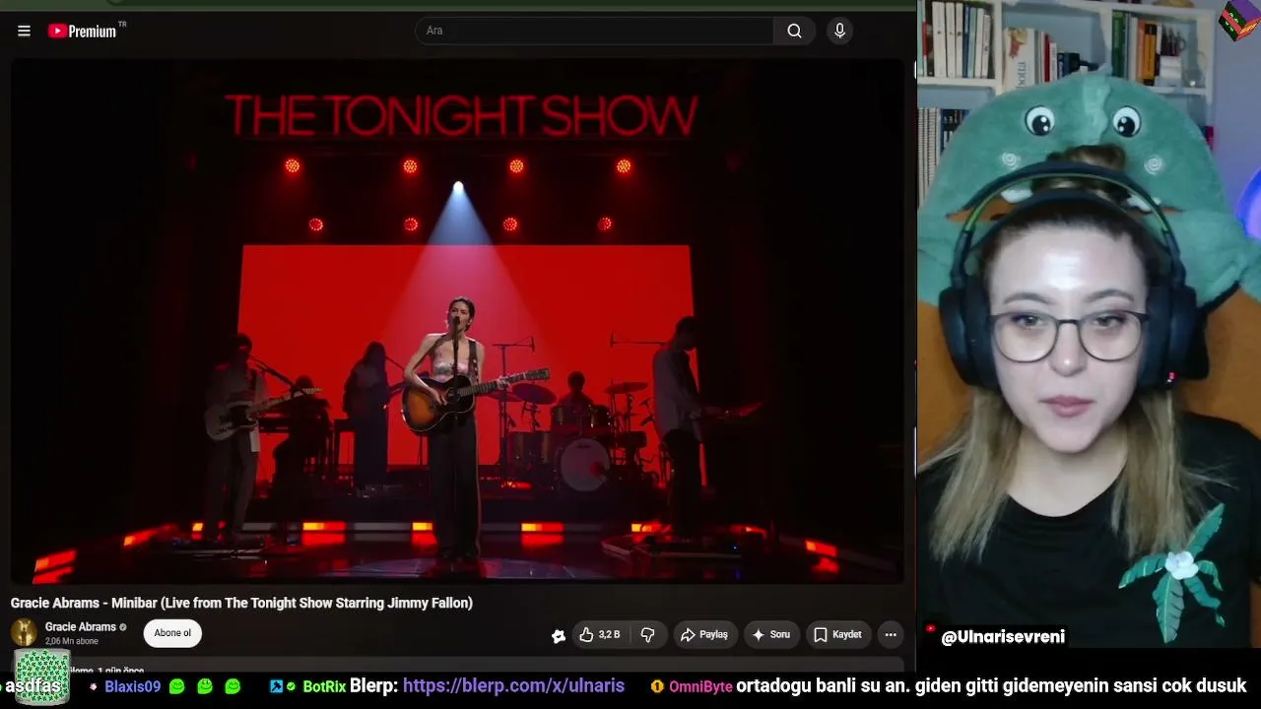Screen dimensions: 1261x709
Task: Open the three-dot more actions menu
Action: point(891,635)
